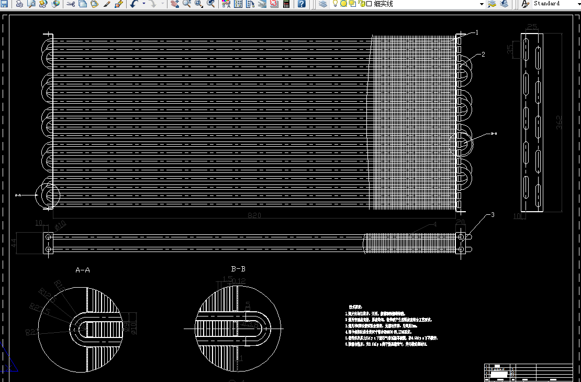Select the 44 dimension in side view
This screenshot has height=382, width=581.
click(14, 243)
